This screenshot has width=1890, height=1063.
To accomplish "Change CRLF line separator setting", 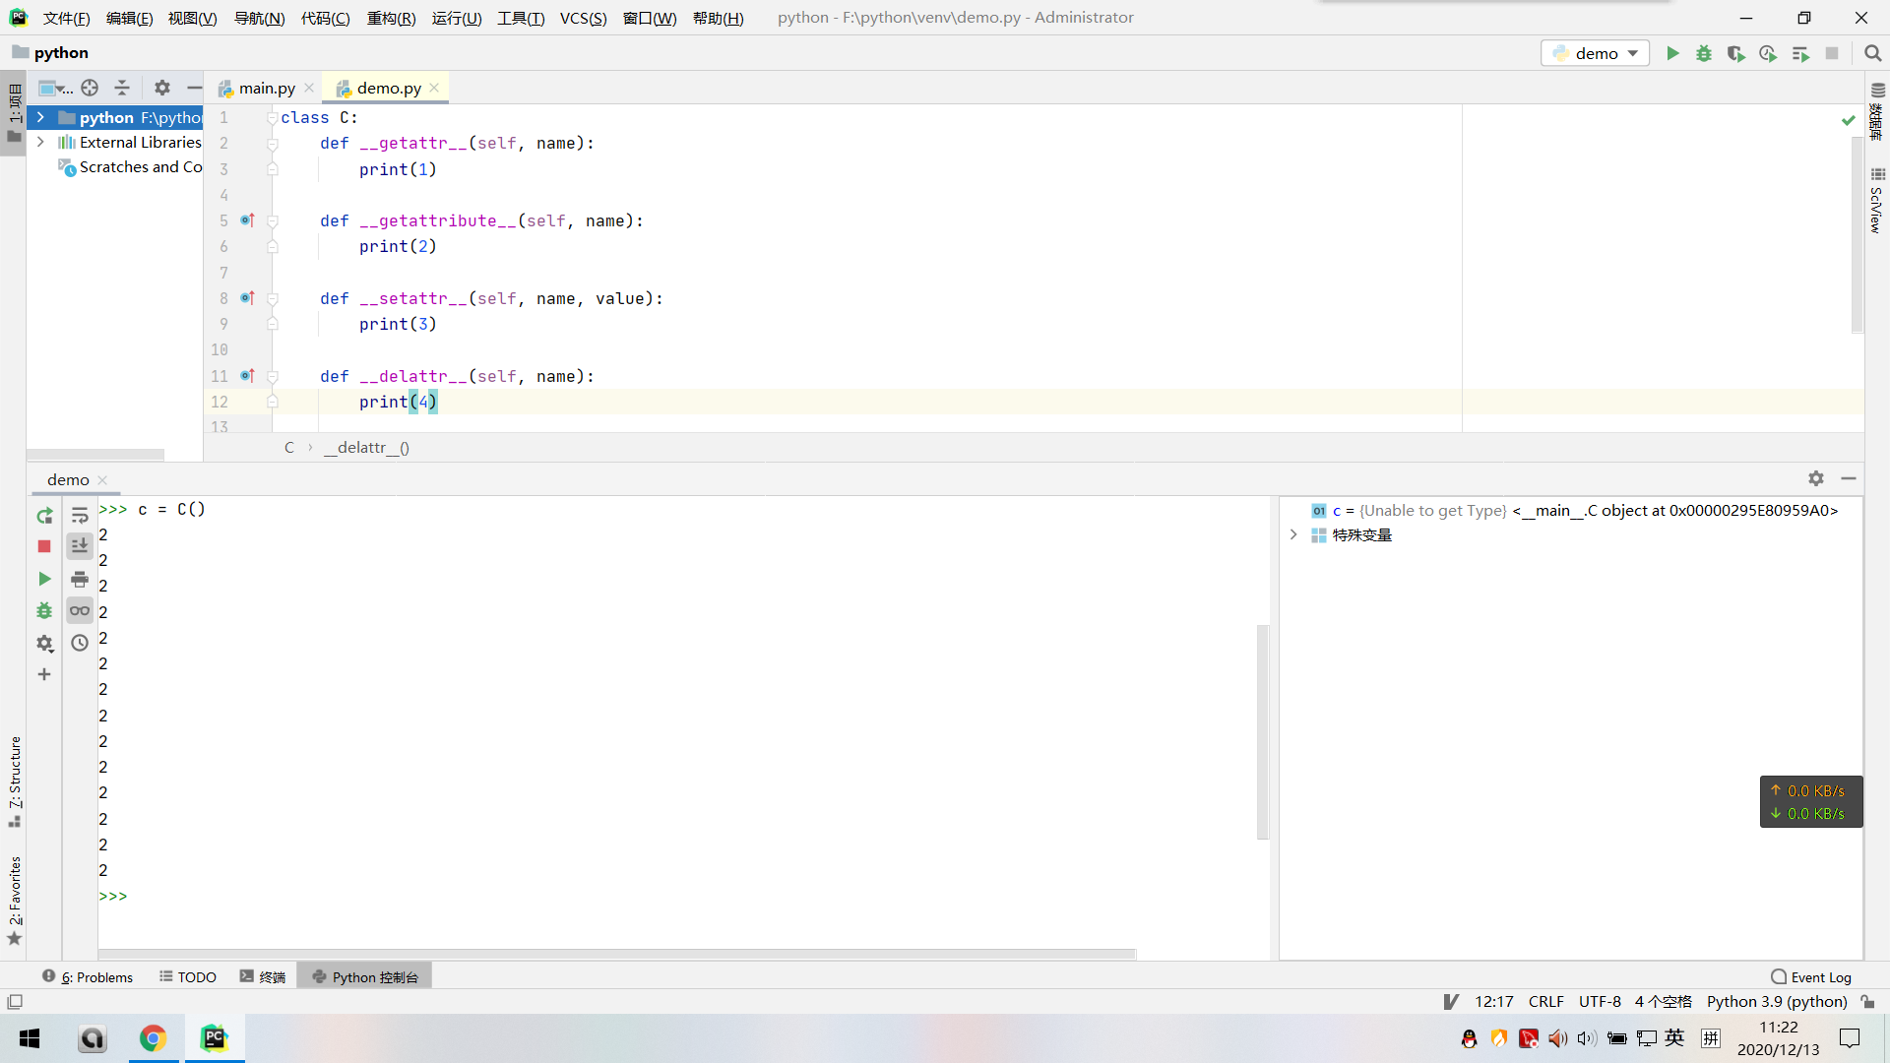I will (x=1545, y=1002).
